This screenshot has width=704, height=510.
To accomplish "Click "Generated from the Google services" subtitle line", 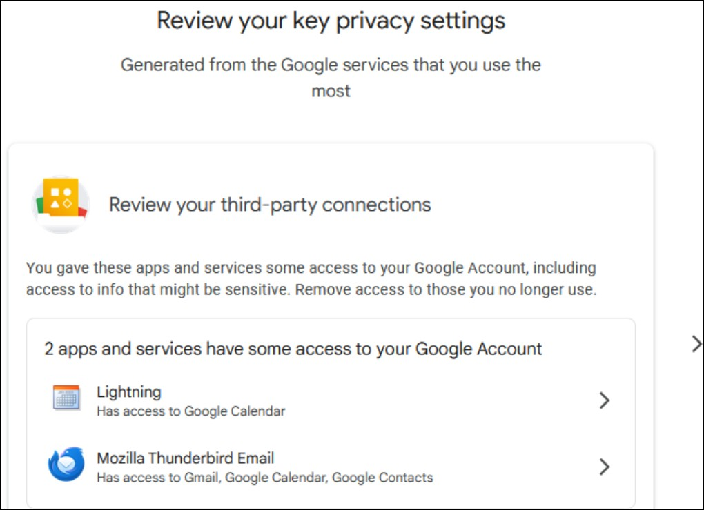I will coord(331,65).
